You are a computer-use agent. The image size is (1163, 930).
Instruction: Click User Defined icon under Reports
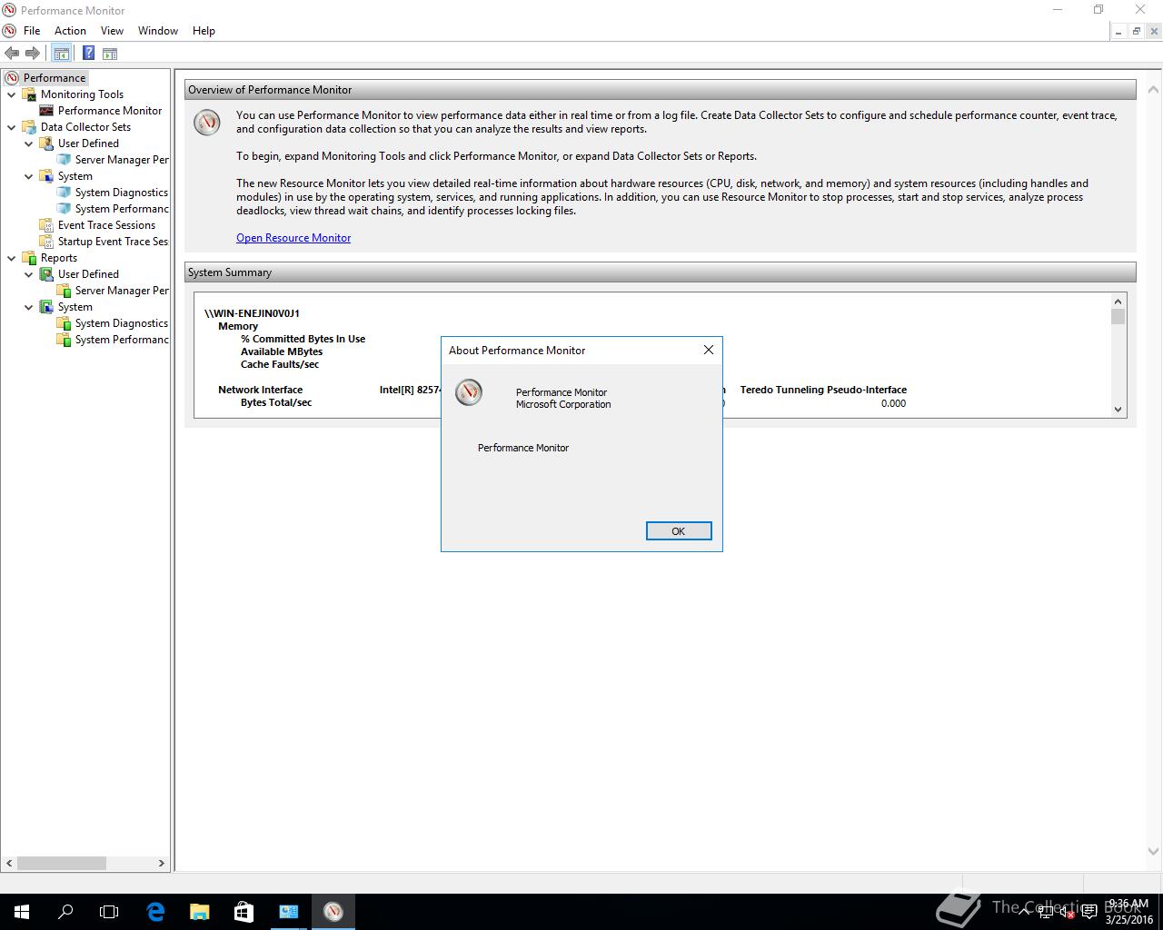coord(46,274)
